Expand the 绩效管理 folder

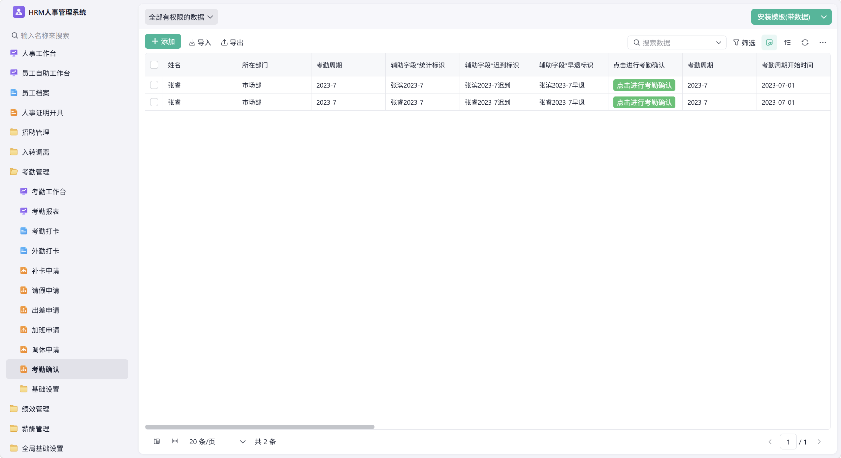pyautogui.click(x=67, y=409)
